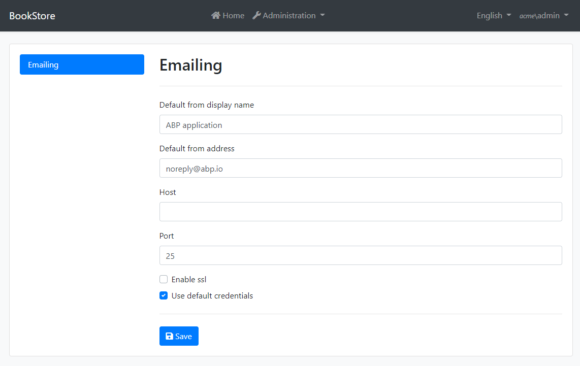Select the Port input showing 25

(x=361, y=255)
